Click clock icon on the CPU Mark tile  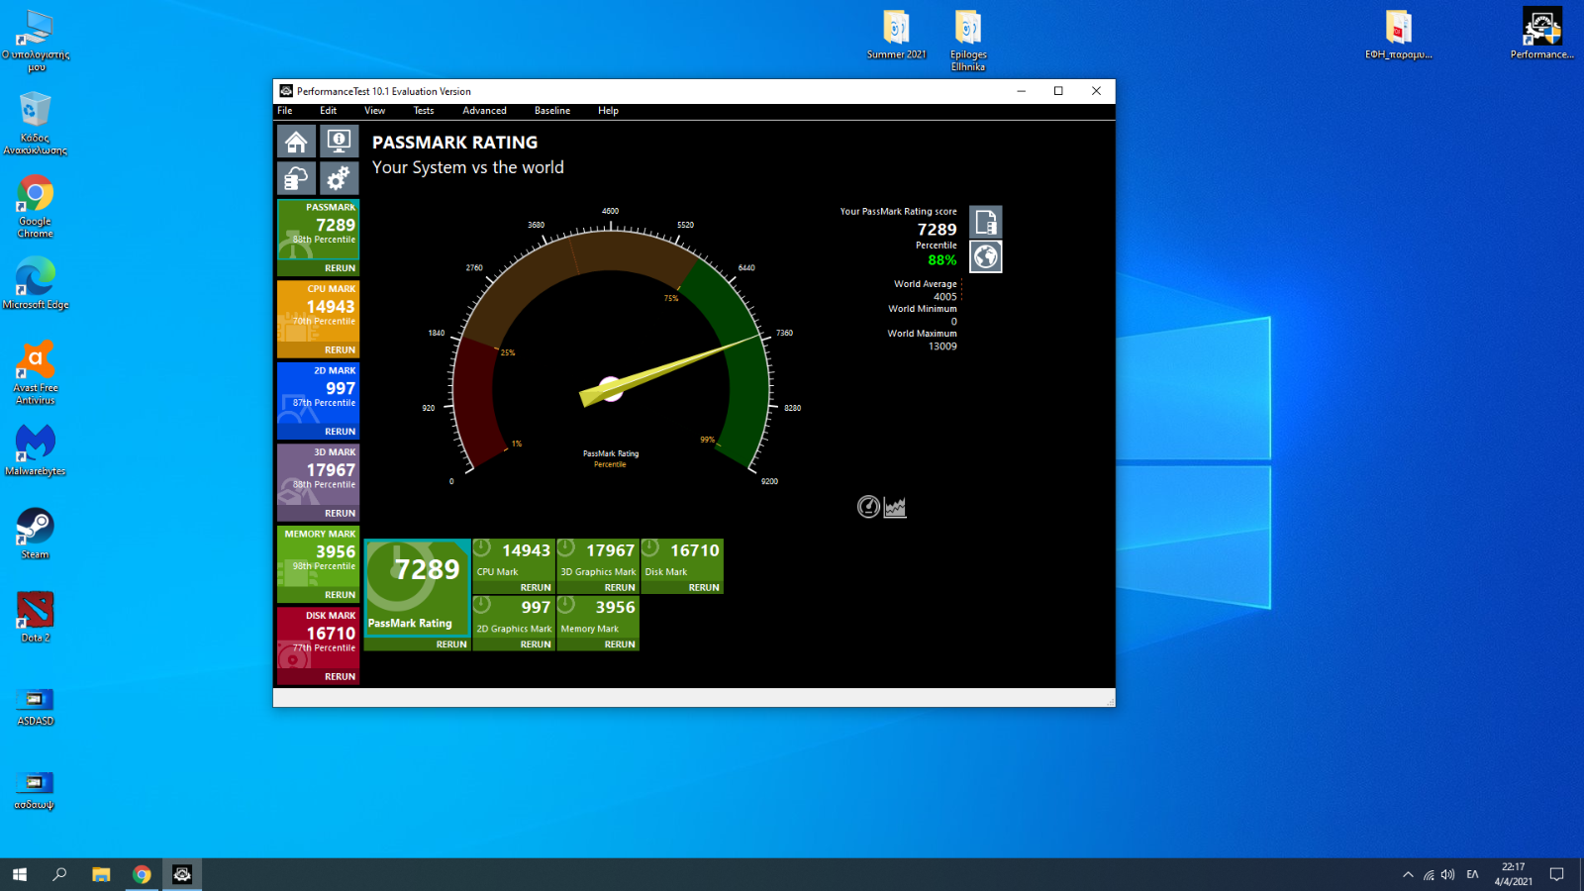pos(482,547)
